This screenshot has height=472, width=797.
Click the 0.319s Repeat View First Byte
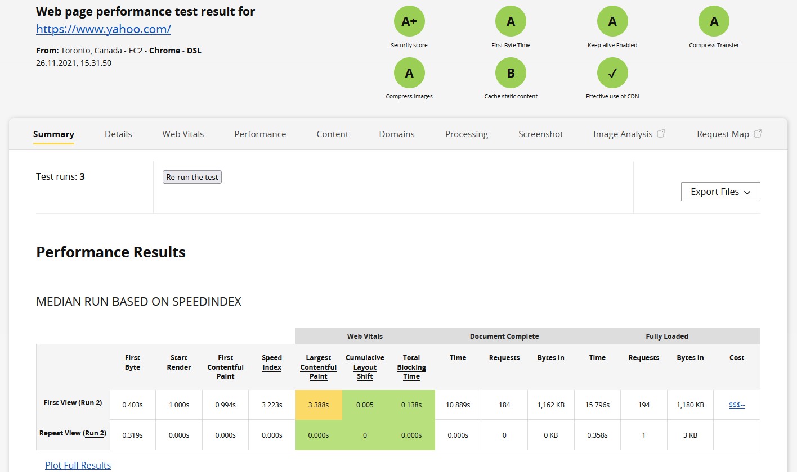point(132,435)
